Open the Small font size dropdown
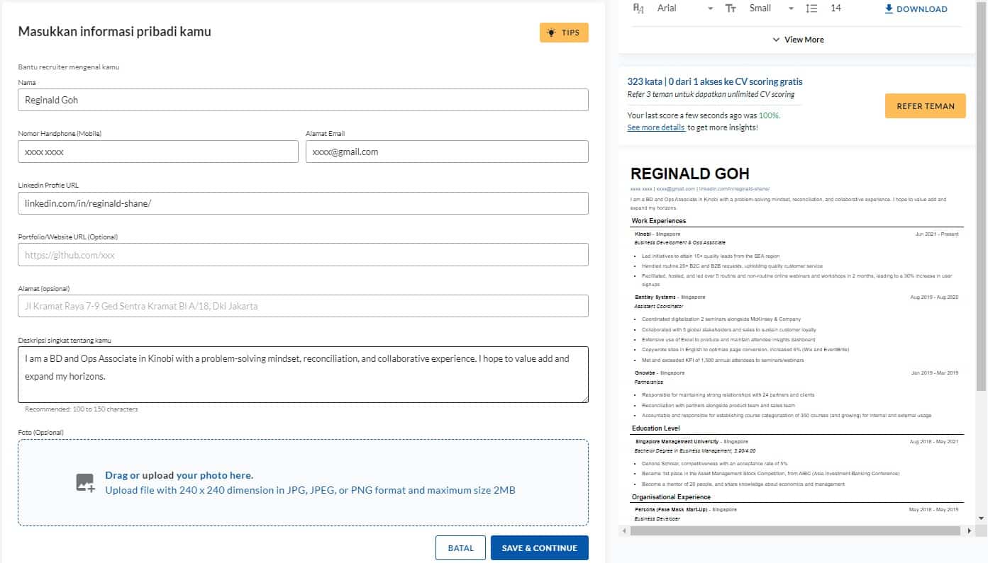 771,8
